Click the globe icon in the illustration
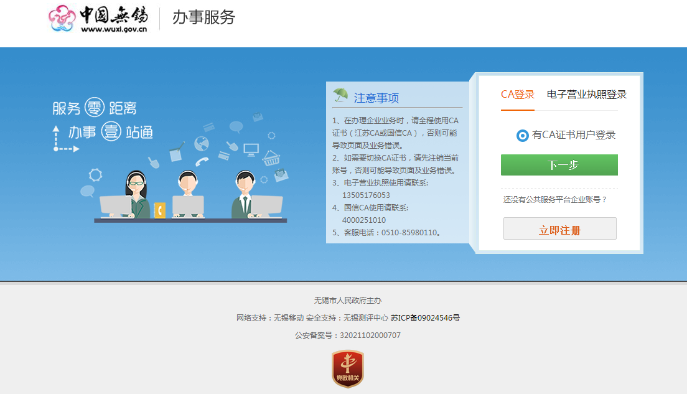This screenshot has height=394, width=687. [200, 144]
